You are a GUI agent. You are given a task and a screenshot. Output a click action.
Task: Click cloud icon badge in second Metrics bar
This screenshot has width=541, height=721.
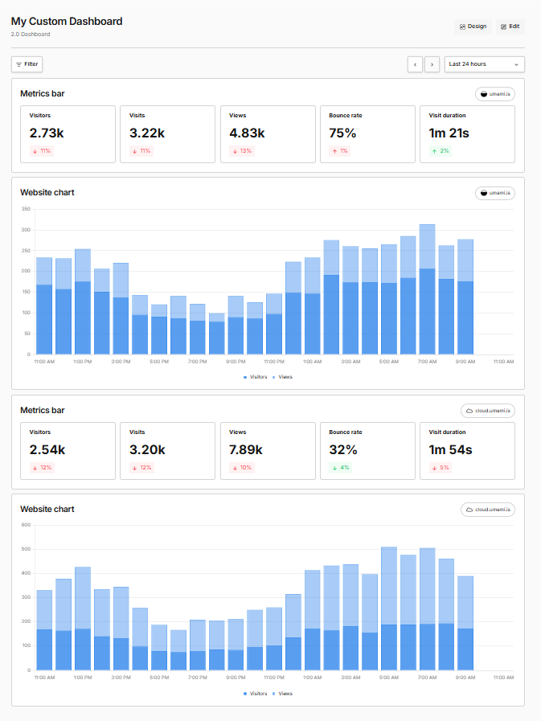(x=467, y=411)
